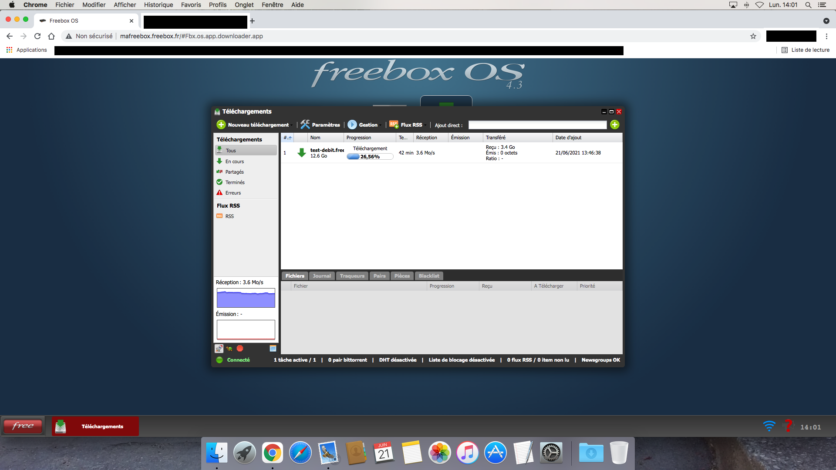Switch to the Blacklist tab

pyautogui.click(x=429, y=276)
